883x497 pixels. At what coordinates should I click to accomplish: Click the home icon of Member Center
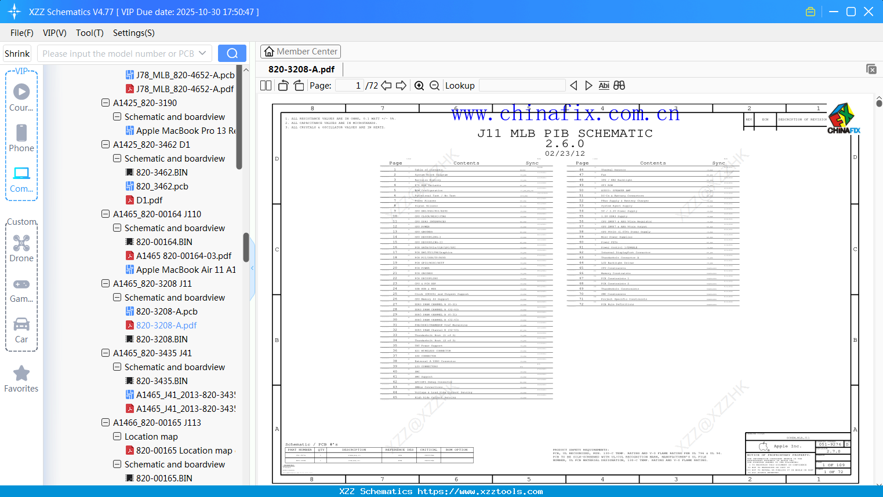point(269,52)
